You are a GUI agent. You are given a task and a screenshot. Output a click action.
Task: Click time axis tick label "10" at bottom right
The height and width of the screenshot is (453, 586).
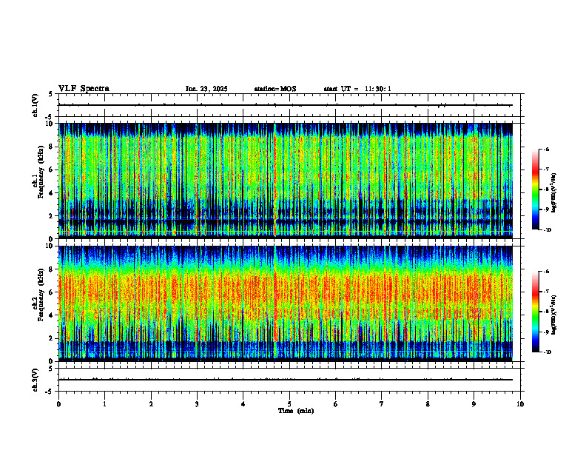point(520,404)
